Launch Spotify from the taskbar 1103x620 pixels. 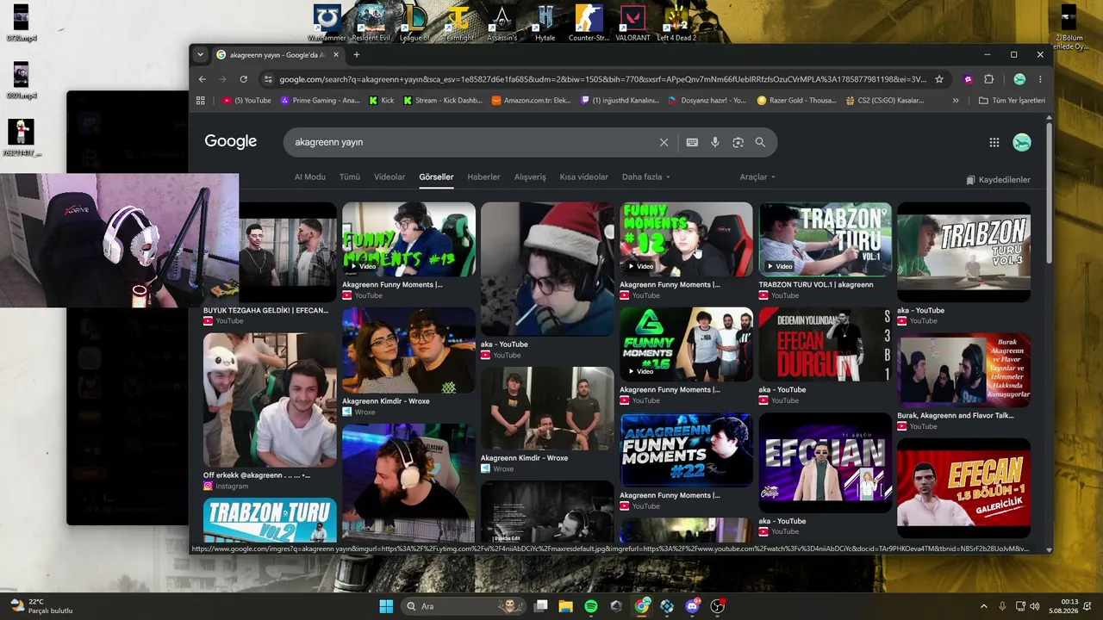[x=591, y=606]
